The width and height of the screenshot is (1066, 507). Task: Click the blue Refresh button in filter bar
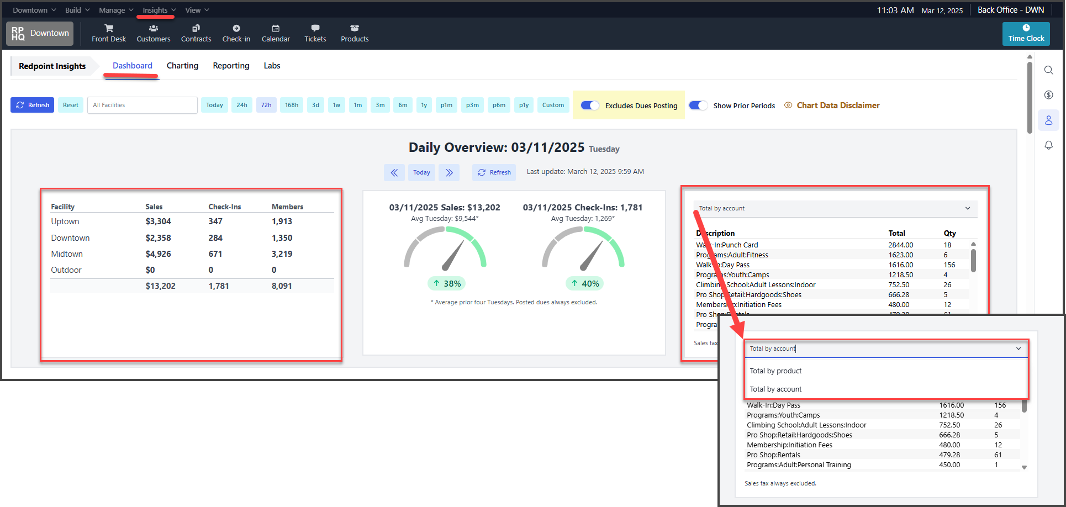click(x=32, y=105)
